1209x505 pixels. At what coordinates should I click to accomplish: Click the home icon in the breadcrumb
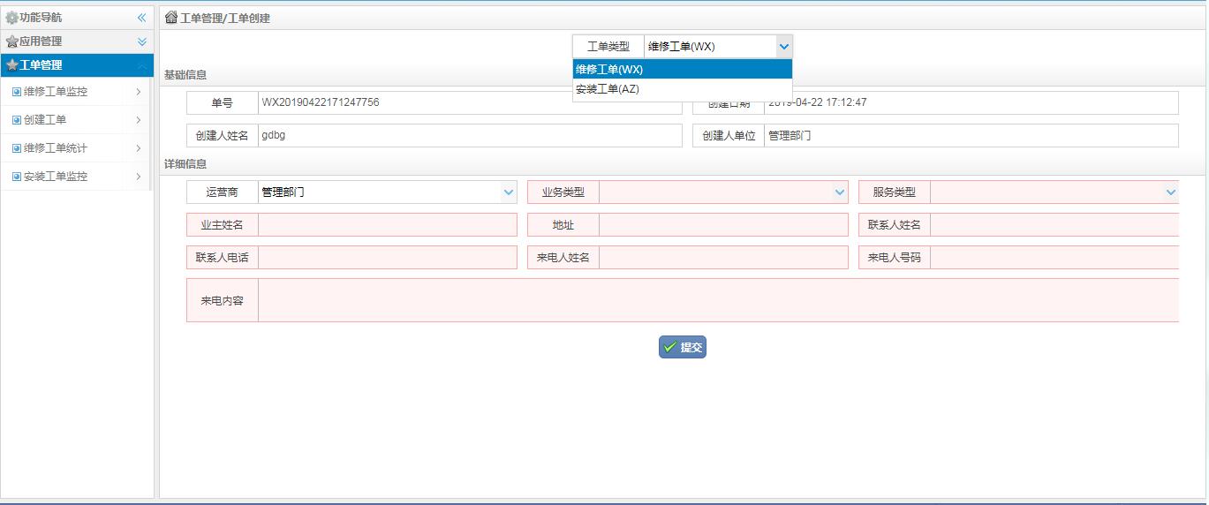click(171, 18)
